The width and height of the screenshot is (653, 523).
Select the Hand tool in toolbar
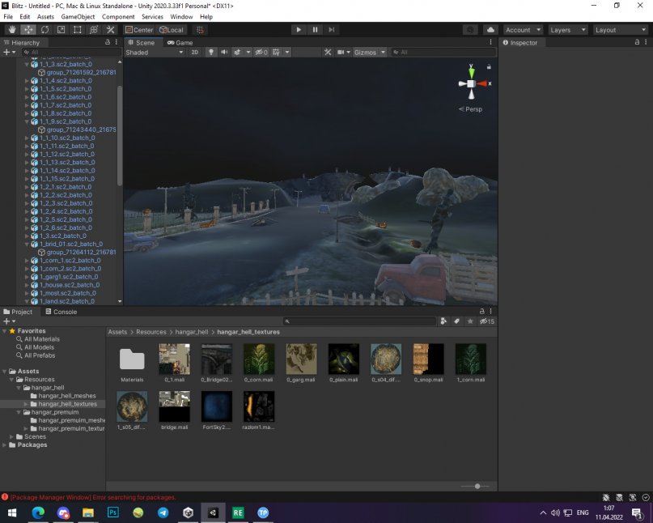point(11,30)
